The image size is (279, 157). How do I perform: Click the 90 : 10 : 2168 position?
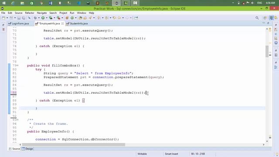pyautogui.click(x=198, y=154)
